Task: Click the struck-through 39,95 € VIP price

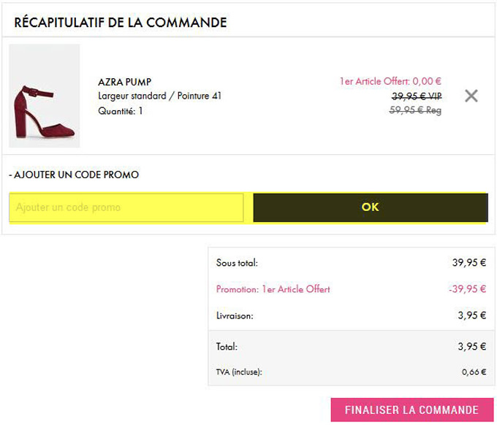Action: pyautogui.click(x=417, y=96)
